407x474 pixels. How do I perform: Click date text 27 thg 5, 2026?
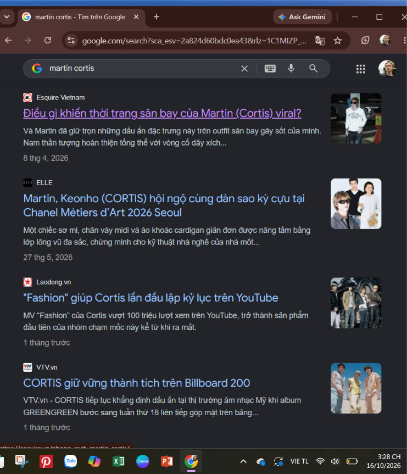point(48,257)
